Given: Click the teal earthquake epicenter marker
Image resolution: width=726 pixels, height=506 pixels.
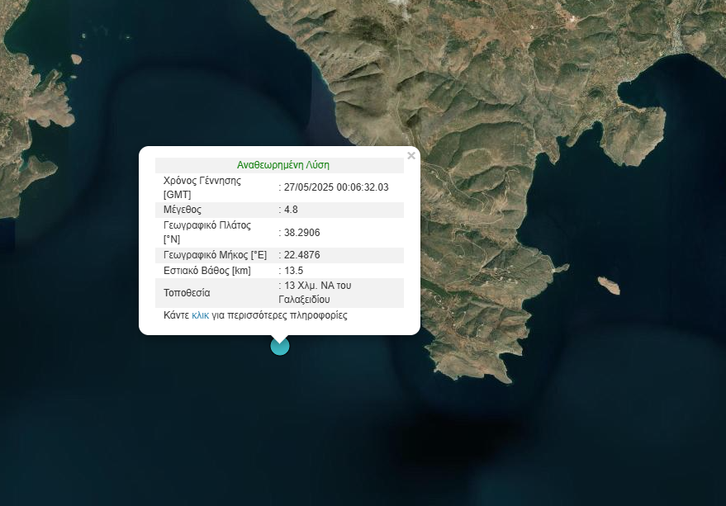Looking at the screenshot, I should 280,346.
